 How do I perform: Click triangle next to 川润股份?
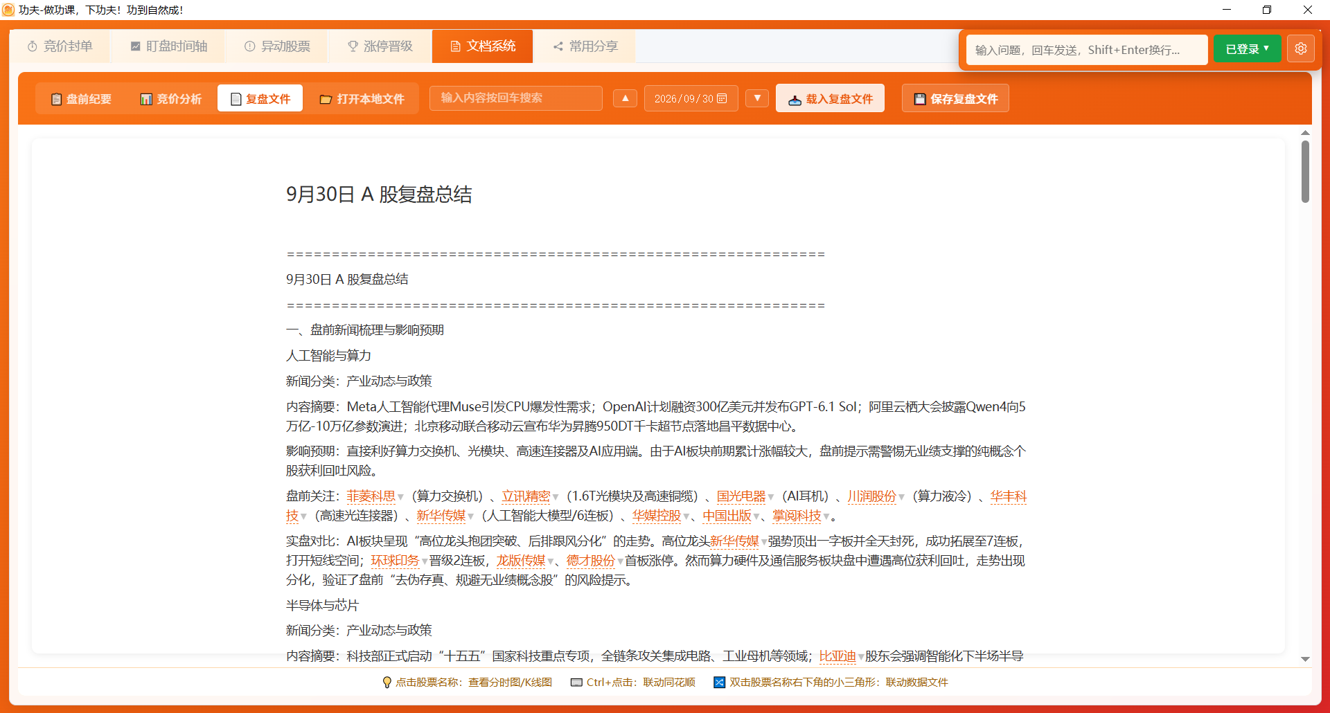click(x=901, y=498)
